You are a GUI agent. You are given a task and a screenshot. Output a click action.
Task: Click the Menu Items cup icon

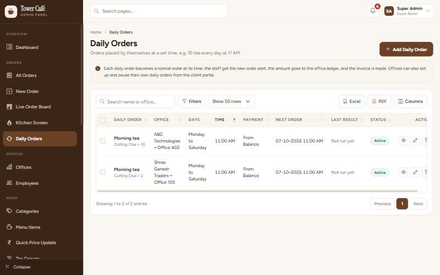[x=9, y=227]
